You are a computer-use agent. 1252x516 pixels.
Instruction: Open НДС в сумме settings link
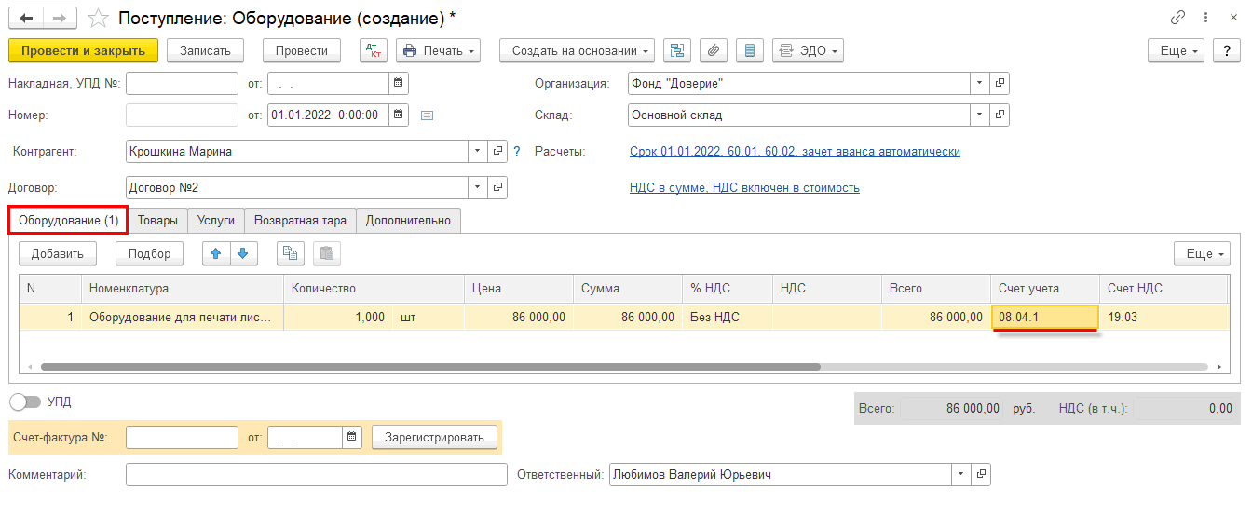744,188
